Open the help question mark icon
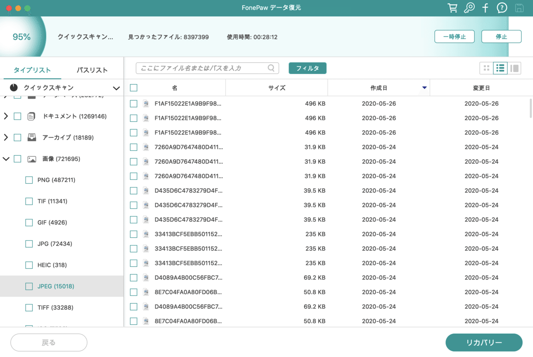 [x=501, y=7]
